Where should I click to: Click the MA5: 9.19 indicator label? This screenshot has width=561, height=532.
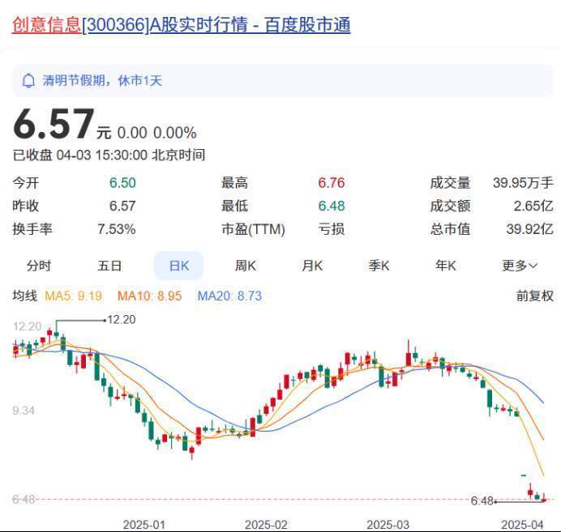(x=73, y=296)
